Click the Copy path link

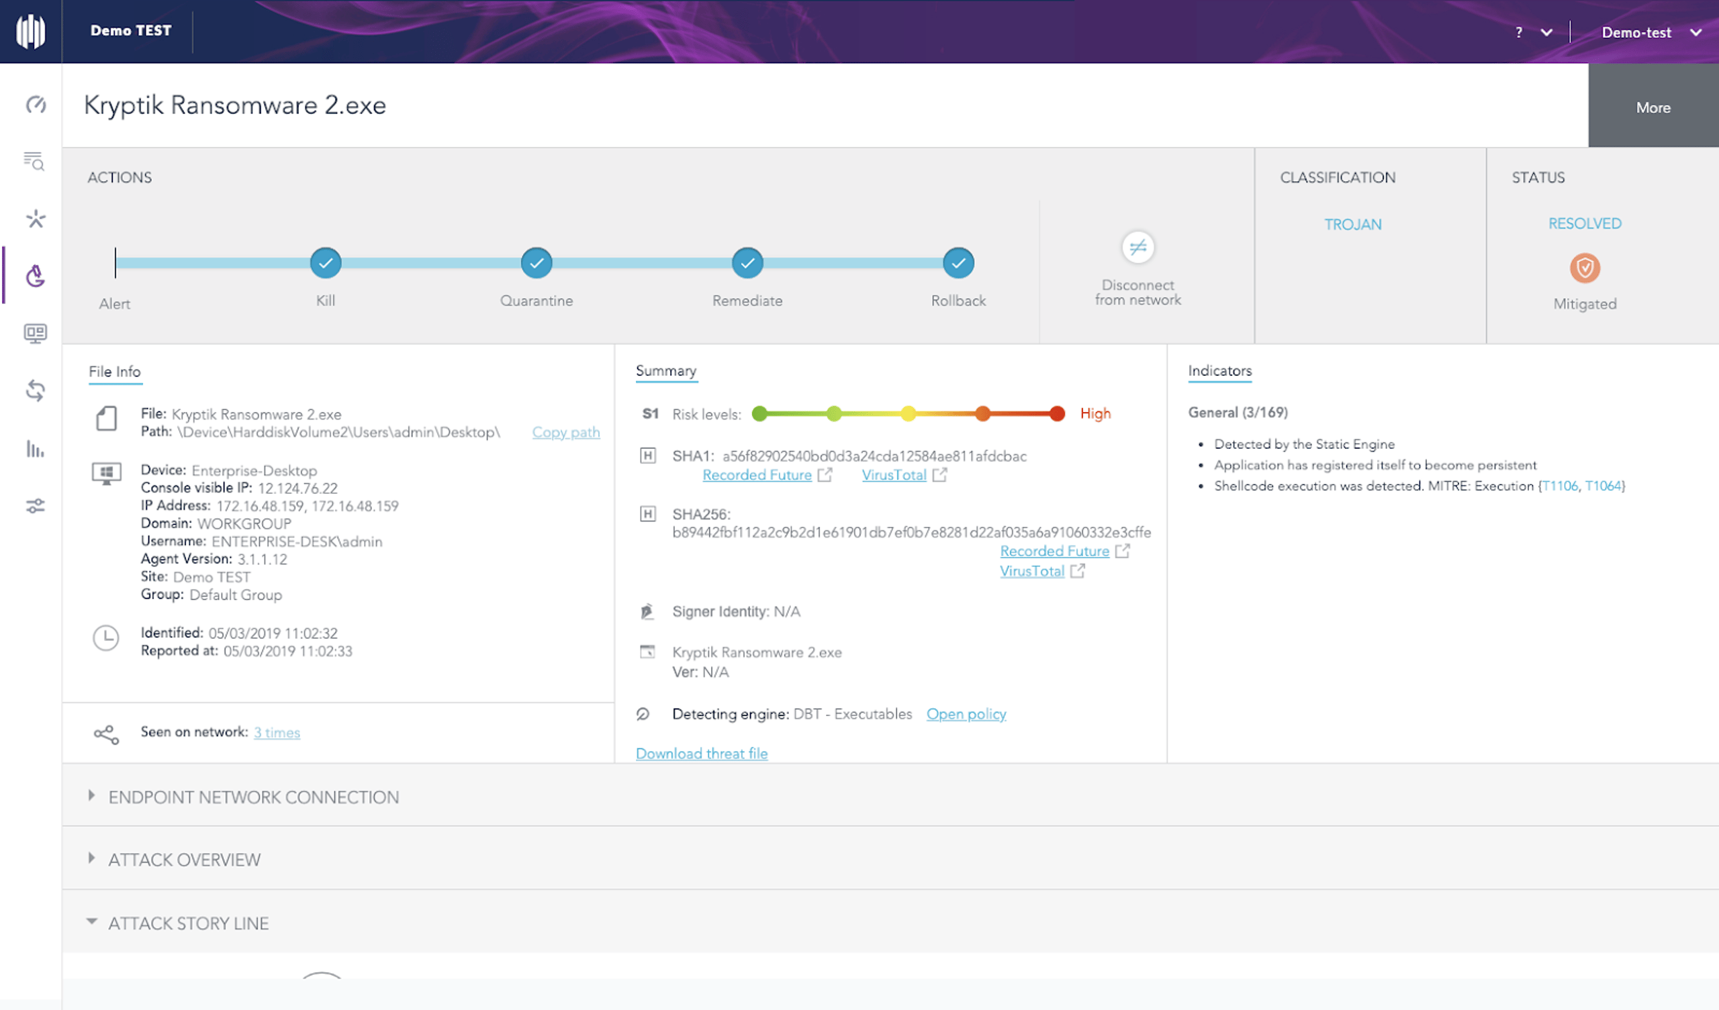(x=565, y=432)
